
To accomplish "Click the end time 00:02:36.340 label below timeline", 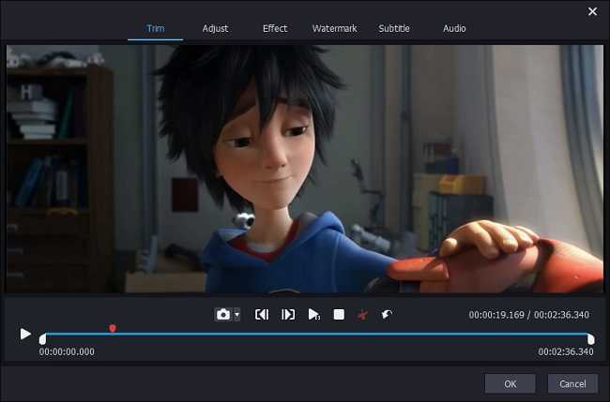I will (x=566, y=352).
